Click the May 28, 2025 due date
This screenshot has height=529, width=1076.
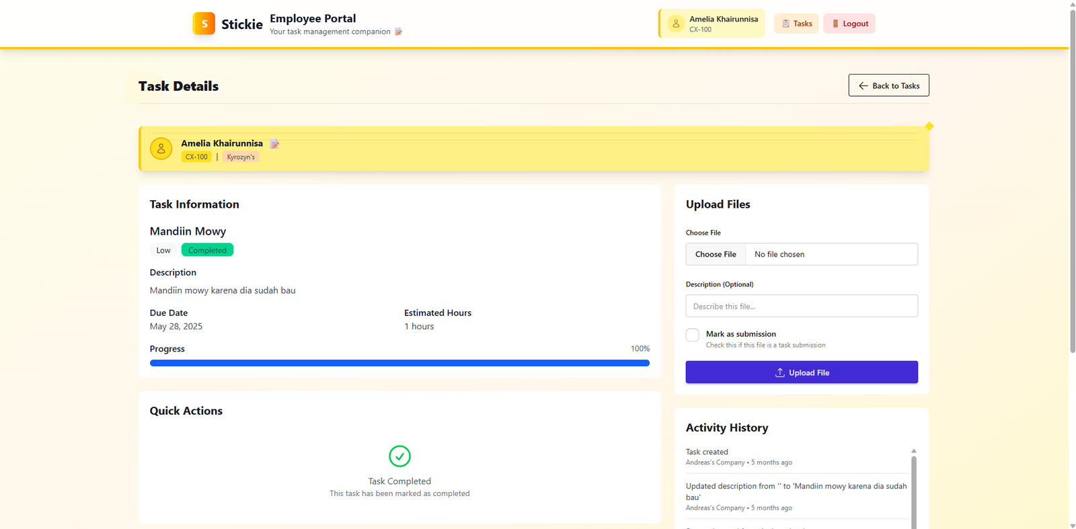point(176,326)
